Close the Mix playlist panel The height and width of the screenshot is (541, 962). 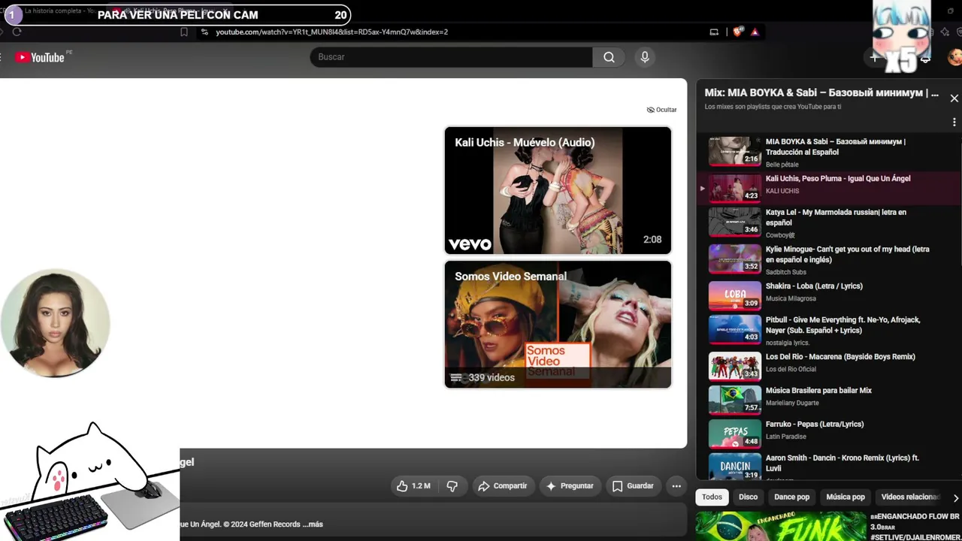pyautogui.click(x=954, y=98)
